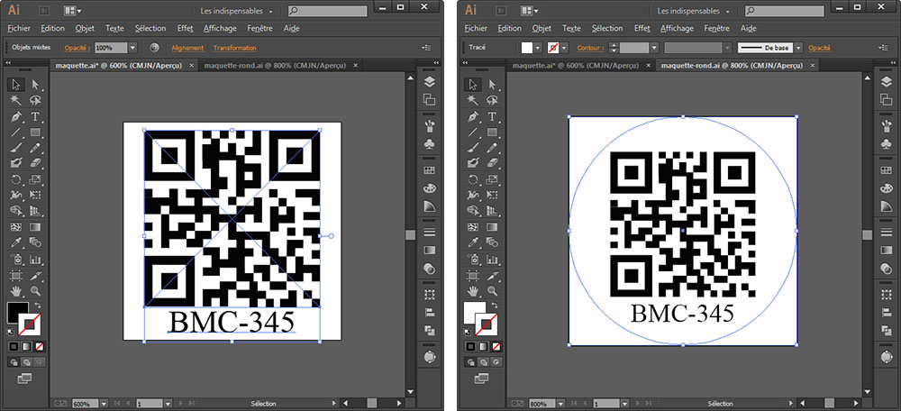Change screen mode in the left window

click(x=24, y=378)
